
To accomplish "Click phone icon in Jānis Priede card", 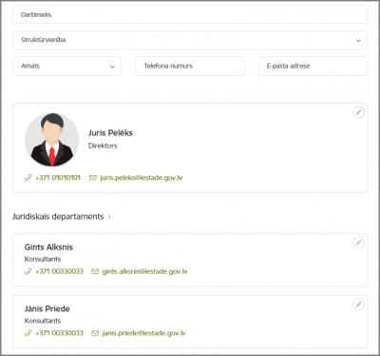I will (28, 333).
